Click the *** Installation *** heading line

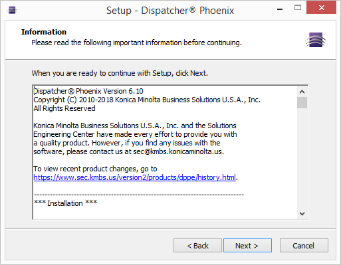[65, 203]
